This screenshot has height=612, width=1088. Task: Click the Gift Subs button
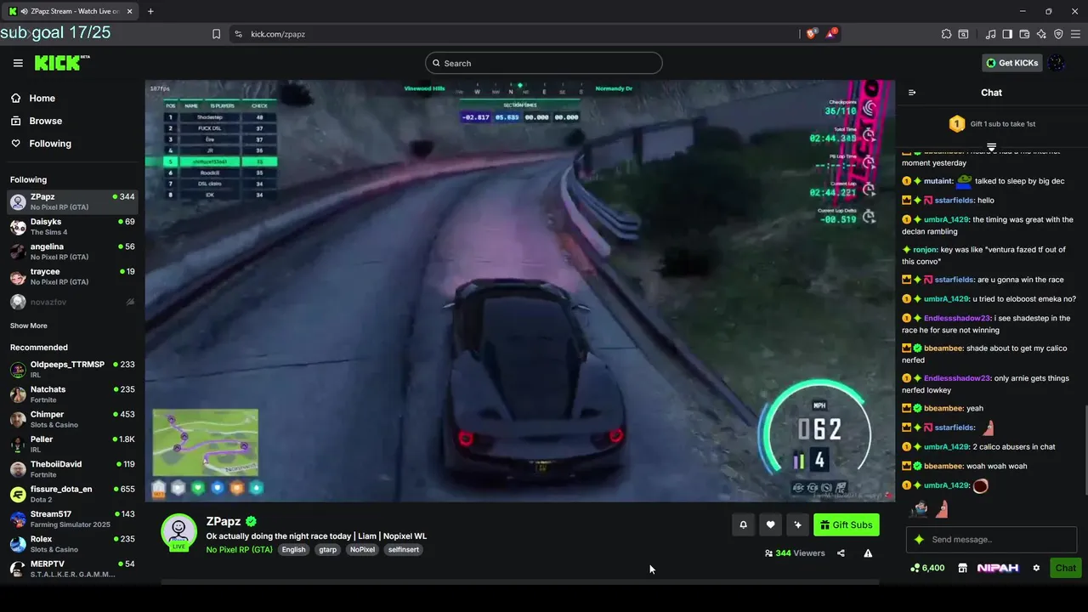coord(847,524)
